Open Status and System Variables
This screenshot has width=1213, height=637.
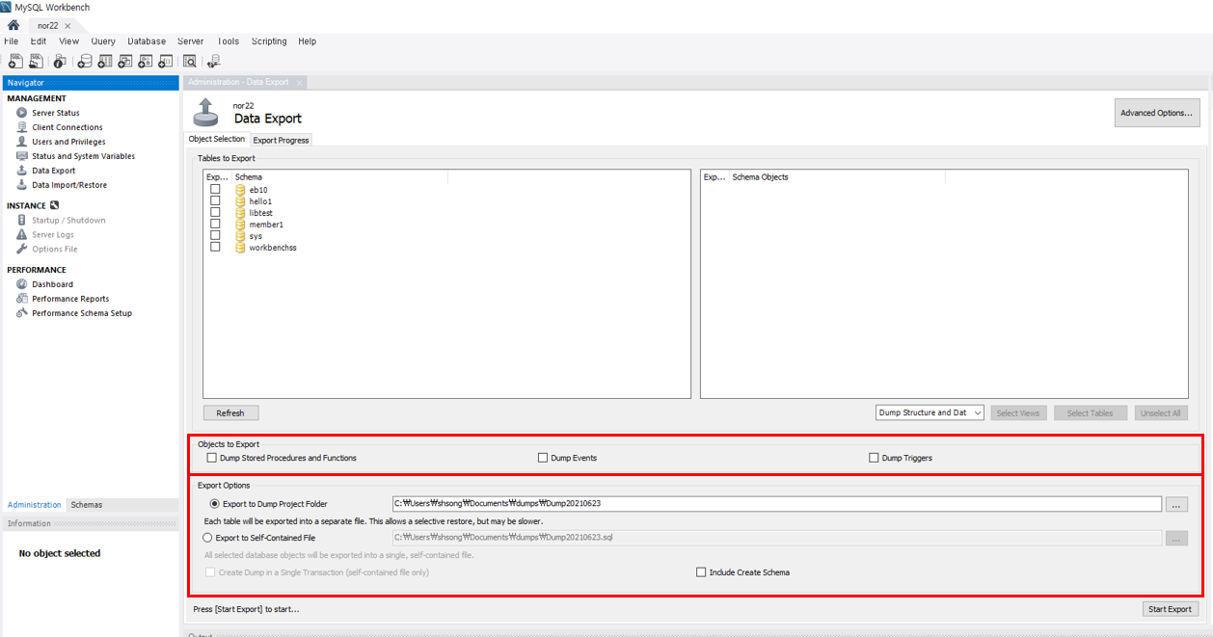click(x=83, y=156)
